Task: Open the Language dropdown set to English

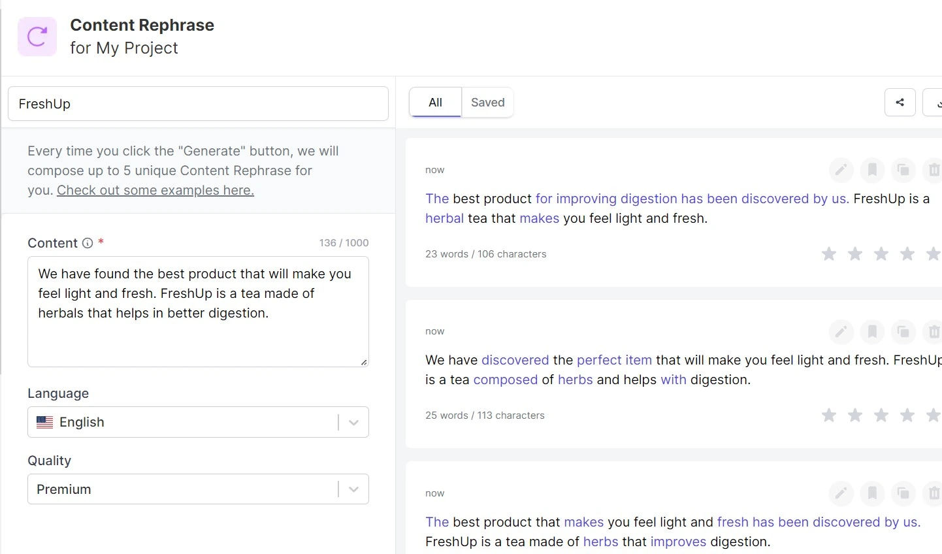Action: click(x=198, y=422)
